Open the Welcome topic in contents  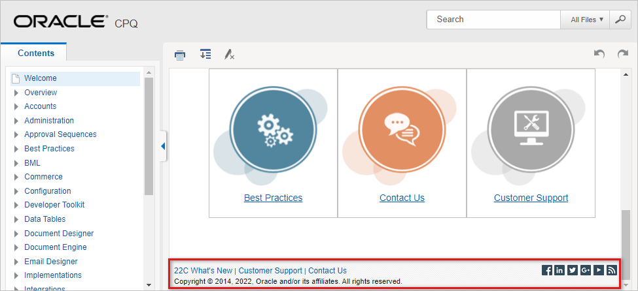coord(41,78)
